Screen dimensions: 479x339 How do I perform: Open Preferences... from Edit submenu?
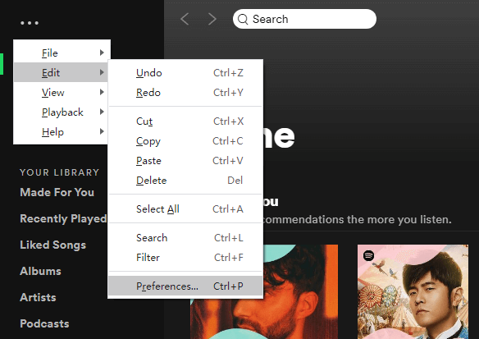tap(185, 286)
